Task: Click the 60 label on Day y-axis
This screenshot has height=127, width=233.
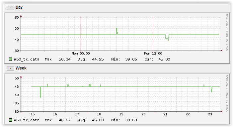Action: (17, 18)
